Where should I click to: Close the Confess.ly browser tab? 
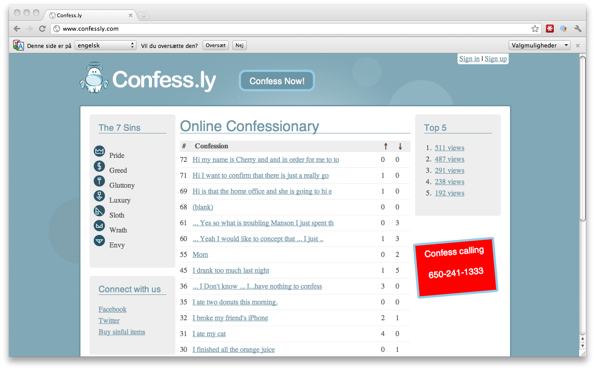coord(131,15)
